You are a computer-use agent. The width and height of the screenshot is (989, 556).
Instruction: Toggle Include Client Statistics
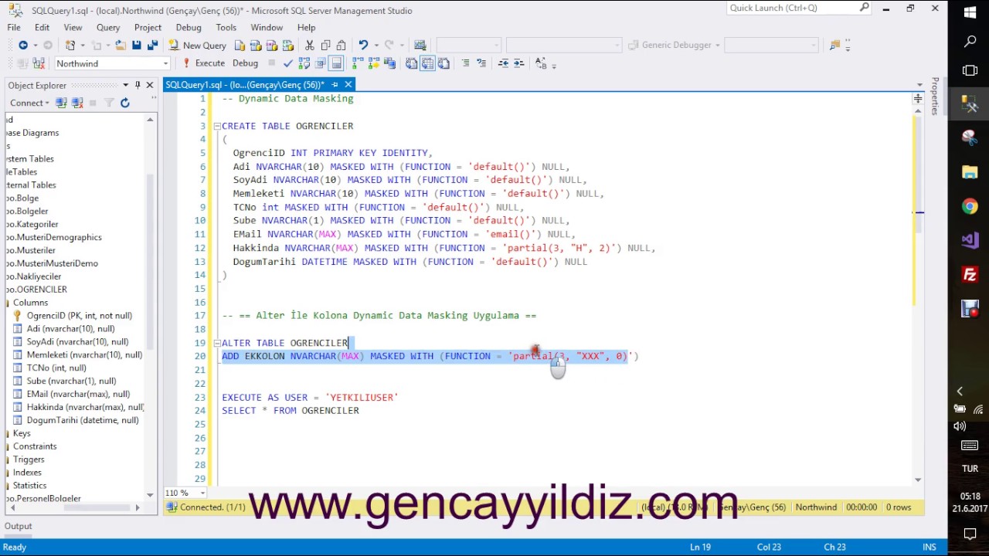pos(389,63)
